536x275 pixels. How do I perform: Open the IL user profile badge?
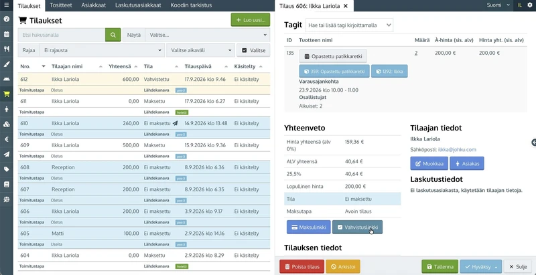[x=520, y=5]
